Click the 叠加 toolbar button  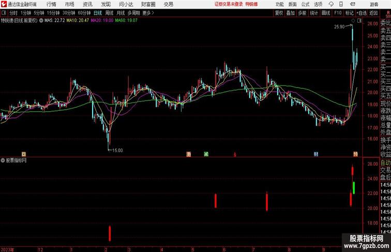click(x=291, y=13)
